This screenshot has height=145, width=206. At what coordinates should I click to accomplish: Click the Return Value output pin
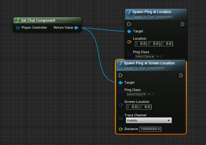(x=76, y=28)
